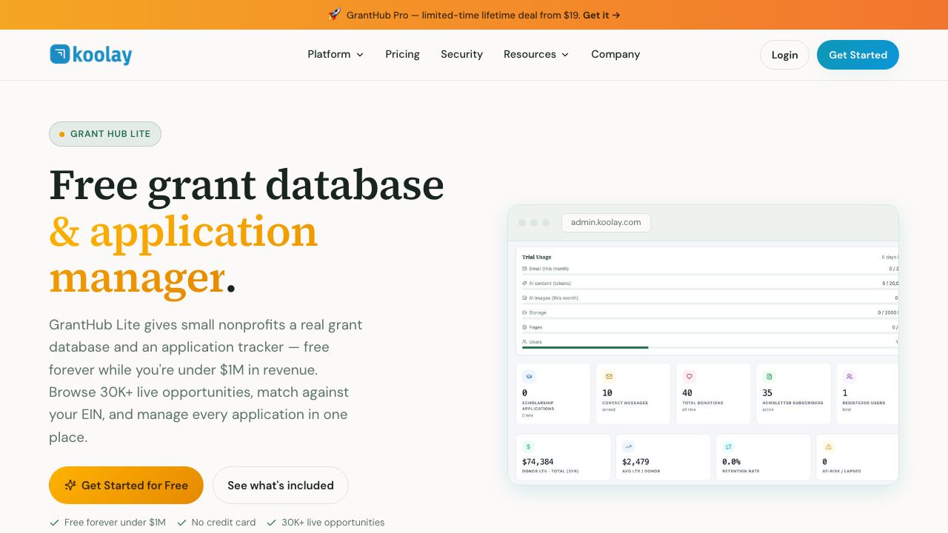Click the Trial Usage heading
Screen dimensions: 948x533
click(x=537, y=257)
